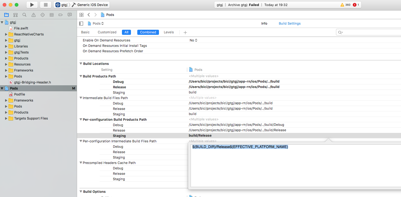401x197 pixels.
Task: Collapse Precompiled Headers Cache Path
Action: point(81,163)
